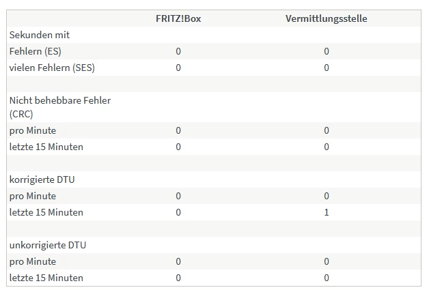
Task: Click the Vermittlungsstelle column header
Action: tap(326, 18)
